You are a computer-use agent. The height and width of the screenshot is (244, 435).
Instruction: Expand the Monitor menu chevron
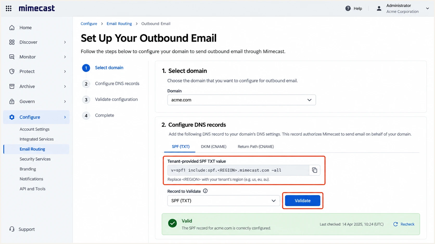coord(65,57)
